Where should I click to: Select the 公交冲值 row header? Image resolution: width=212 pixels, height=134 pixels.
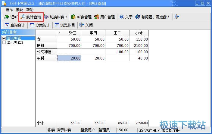click(x=46, y=52)
